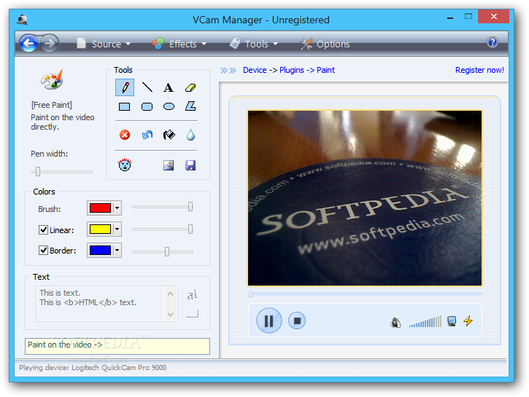This screenshot has width=529, height=397.
Task: Click the '[Free Paint]' label
Action: click(x=52, y=105)
